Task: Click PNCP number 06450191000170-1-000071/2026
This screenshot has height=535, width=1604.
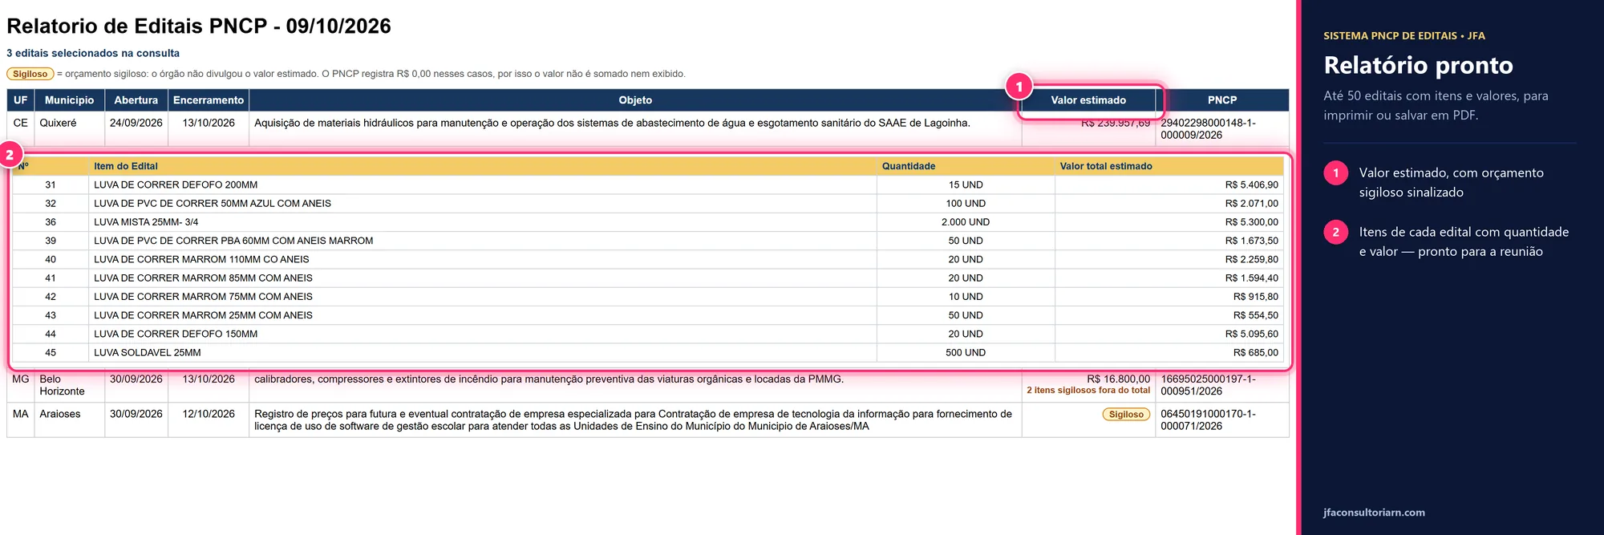Action: click(x=1208, y=420)
